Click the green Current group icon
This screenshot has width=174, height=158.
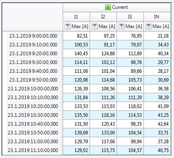pyautogui.click(x=108, y=7)
